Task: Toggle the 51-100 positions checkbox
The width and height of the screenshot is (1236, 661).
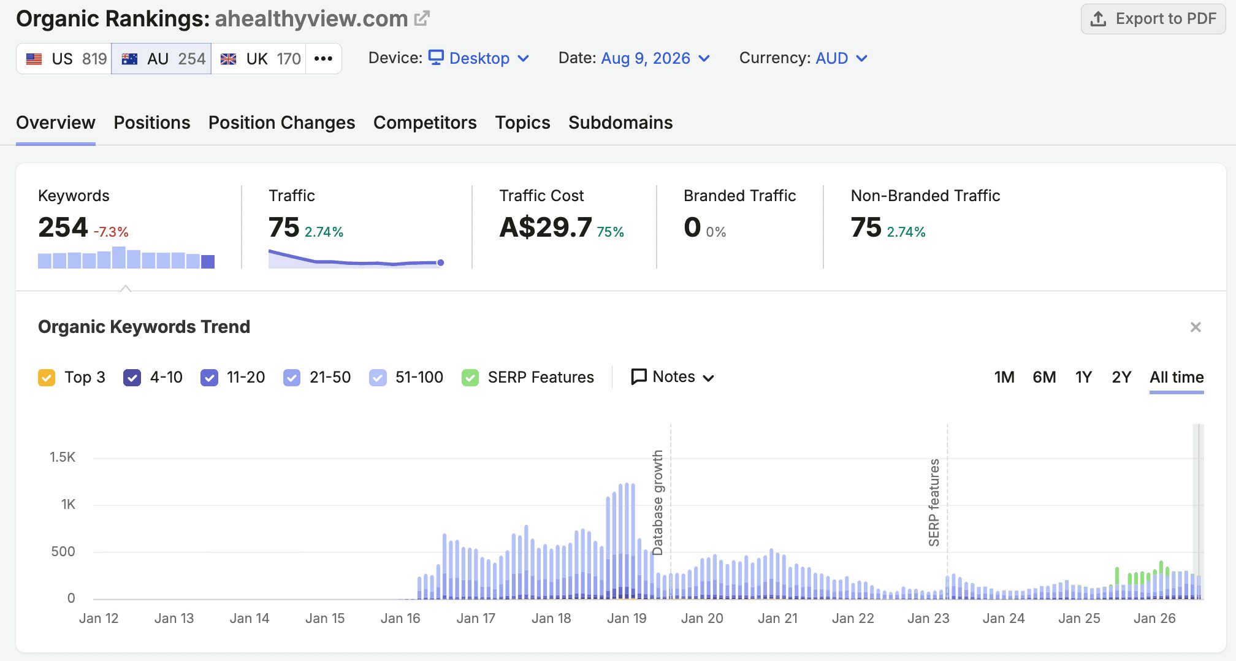Action: (x=378, y=377)
